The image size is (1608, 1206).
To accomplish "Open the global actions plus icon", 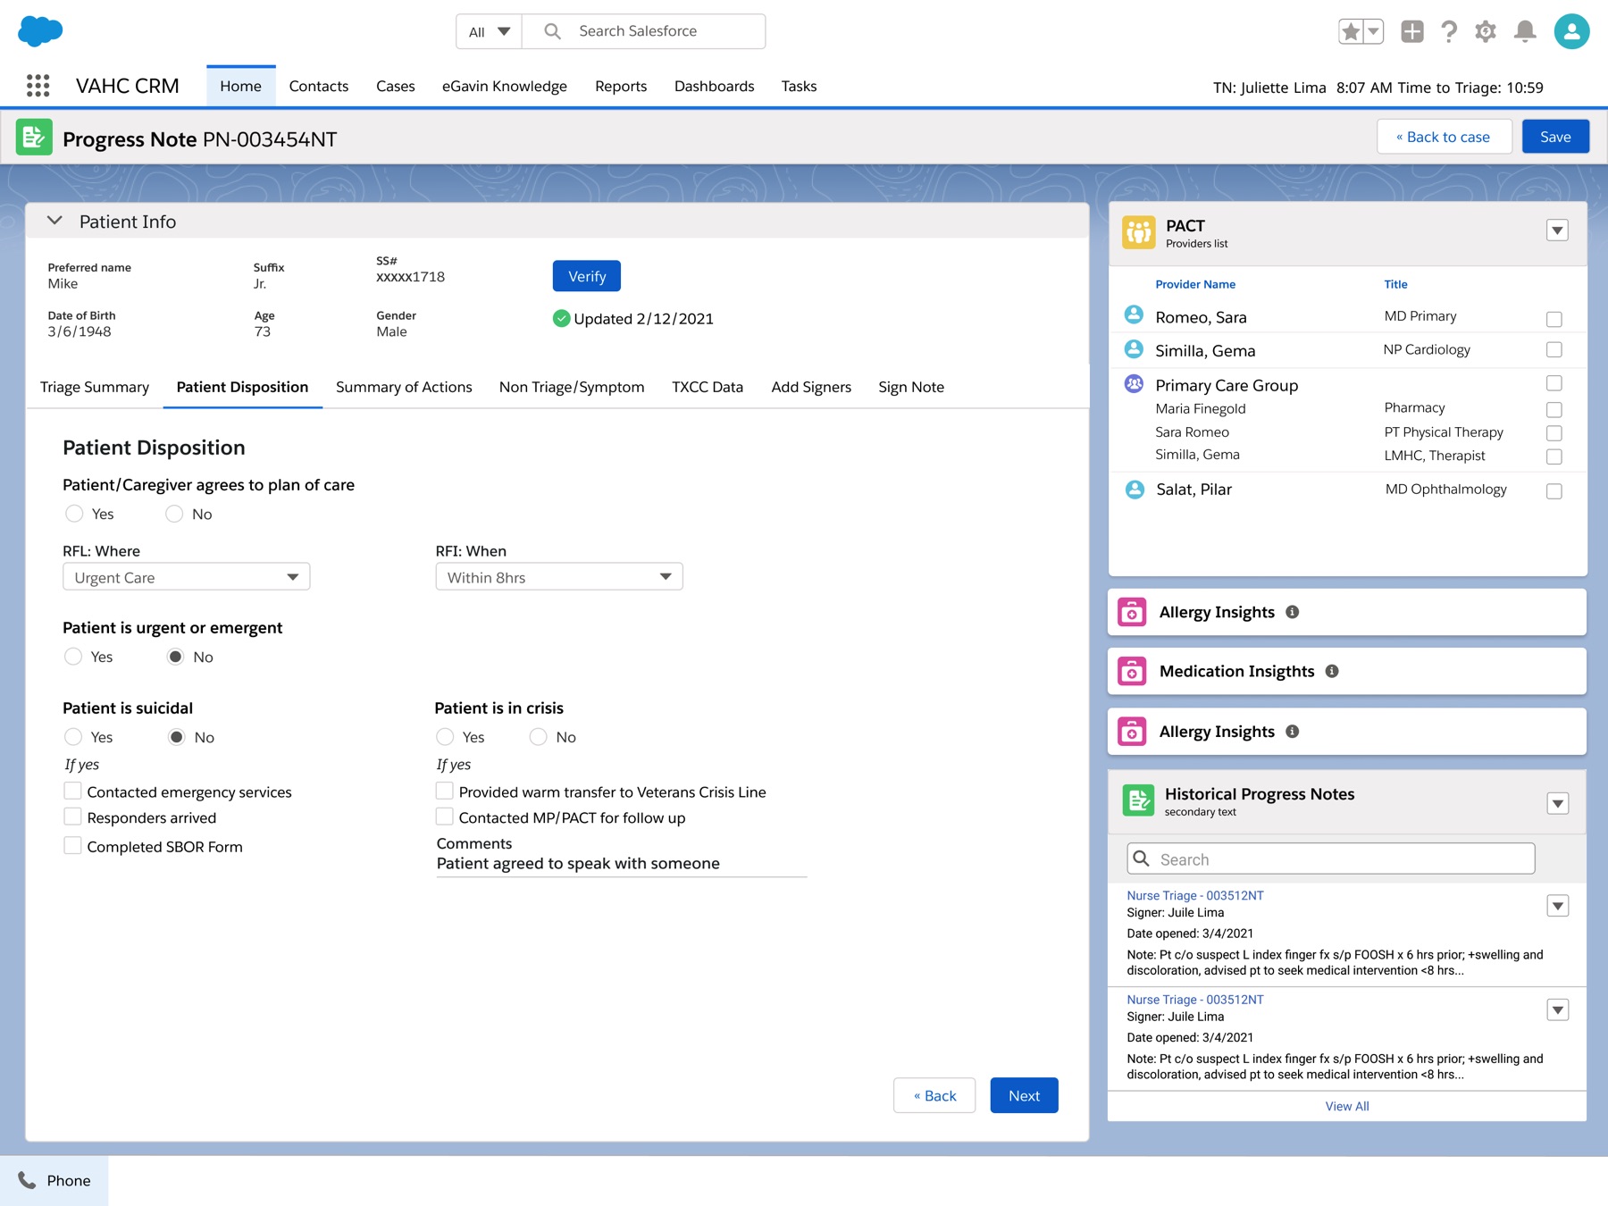I will tap(1412, 32).
